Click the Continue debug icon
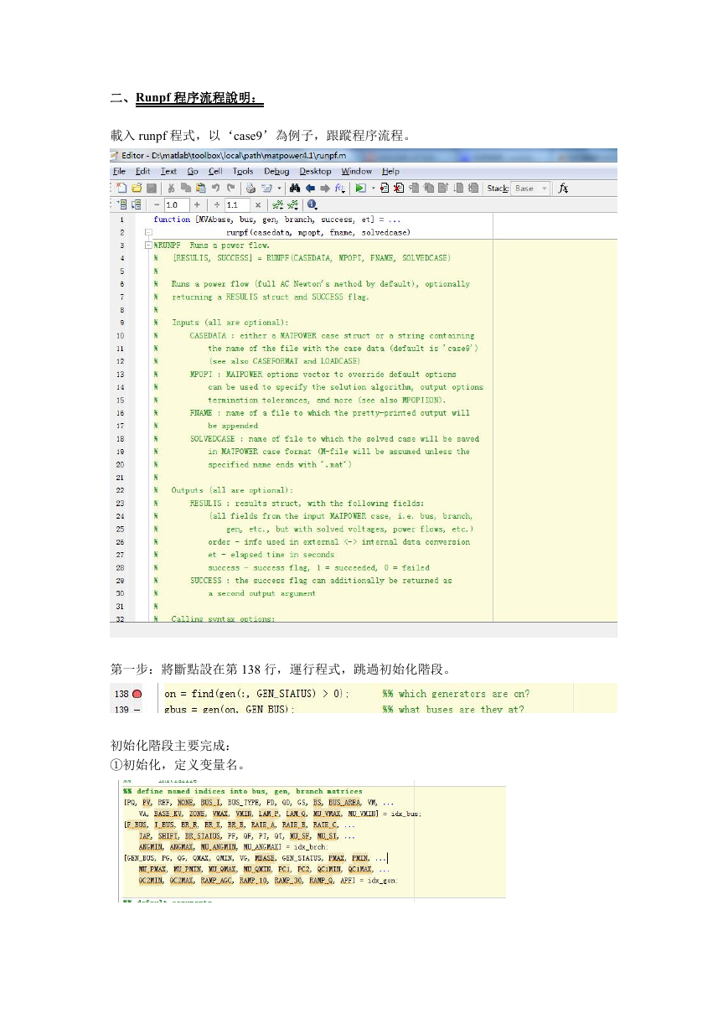728x1029 pixels. pos(458,189)
